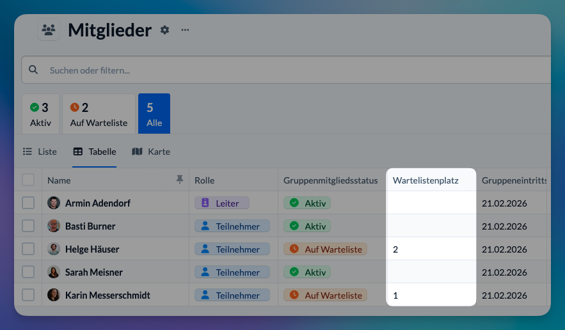Open Helge Häuser's avatar
This screenshot has height=330, width=565.
click(54, 249)
